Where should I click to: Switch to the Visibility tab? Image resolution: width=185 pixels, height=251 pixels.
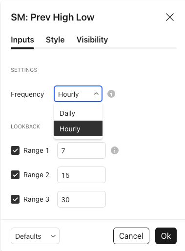pos(92,40)
